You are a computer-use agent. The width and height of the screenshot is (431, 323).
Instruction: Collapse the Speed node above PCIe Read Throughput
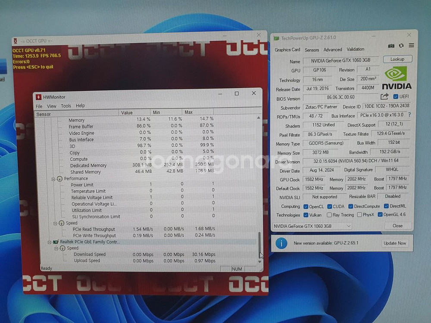tap(55, 223)
